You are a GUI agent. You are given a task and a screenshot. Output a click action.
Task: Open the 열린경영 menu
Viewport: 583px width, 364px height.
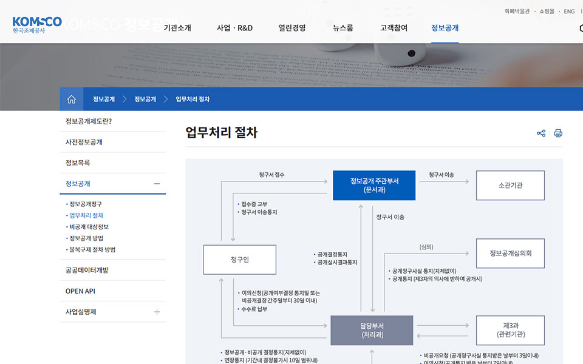[x=292, y=28]
